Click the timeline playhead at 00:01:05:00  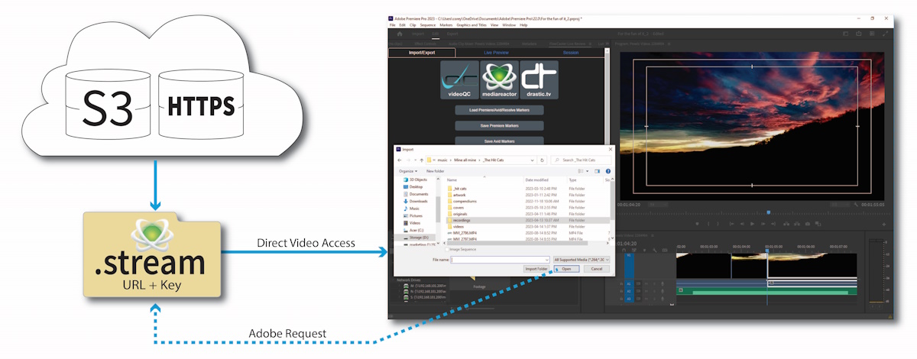pyautogui.click(x=766, y=250)
